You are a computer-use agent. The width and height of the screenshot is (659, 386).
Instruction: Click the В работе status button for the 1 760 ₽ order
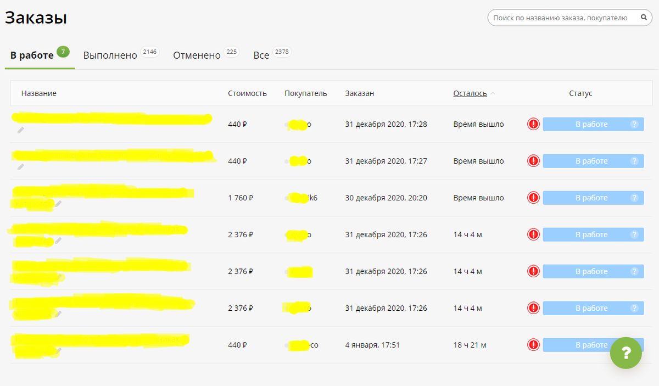(593, 198)
